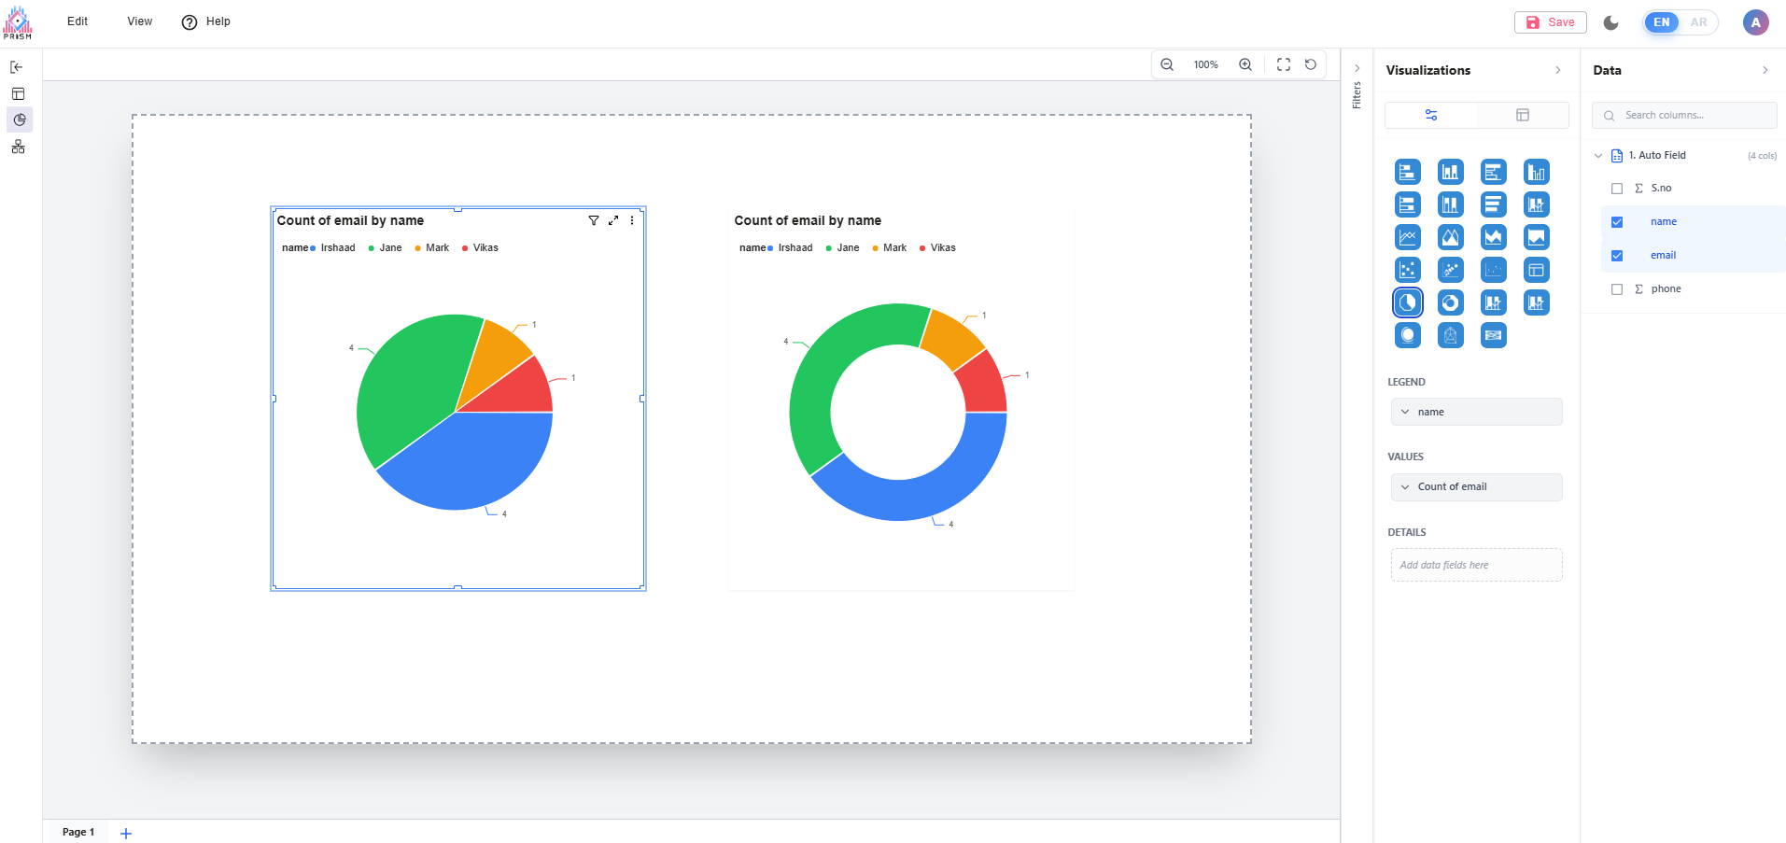Open the Edit menu
Screen dimensions: 1786x843
(x=77, y=21)
